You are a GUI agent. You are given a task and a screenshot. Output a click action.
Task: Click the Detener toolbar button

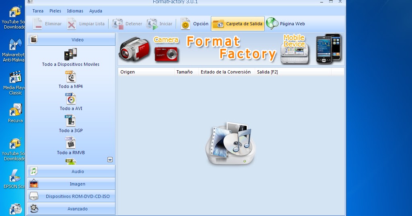tap(127, 24)
